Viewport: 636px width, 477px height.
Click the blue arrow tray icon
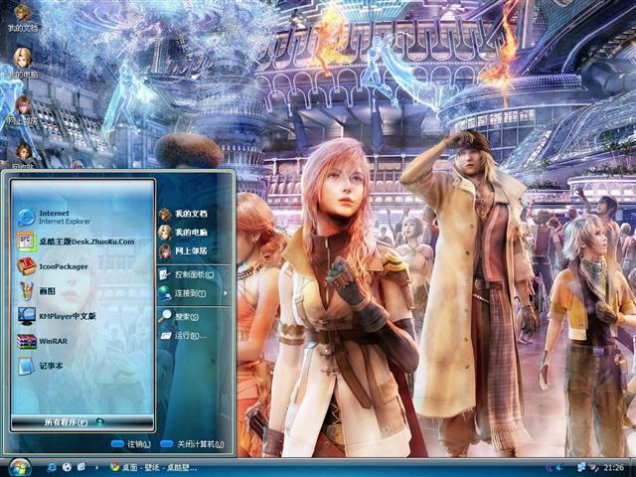click(x=560, y=468)
